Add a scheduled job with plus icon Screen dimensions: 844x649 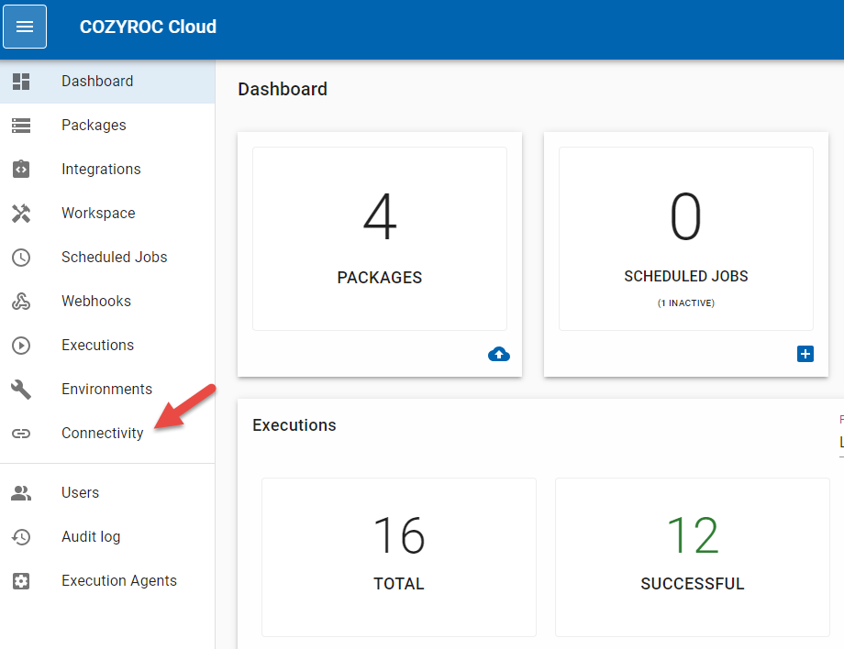pos(805,354)
